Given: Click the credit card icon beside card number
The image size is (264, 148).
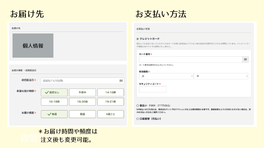Looking at the screenshot, I should (x=245, y=60).
